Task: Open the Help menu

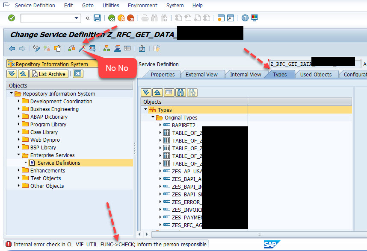Action: tap(197, 6)
